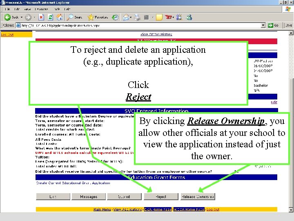Viewport: 294px width, 221px height.
Task: Click the Back arrow icon
Action: tap(7, 17)
